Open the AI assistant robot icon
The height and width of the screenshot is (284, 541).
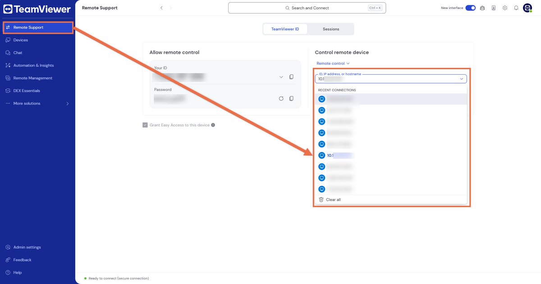[482, 8]
